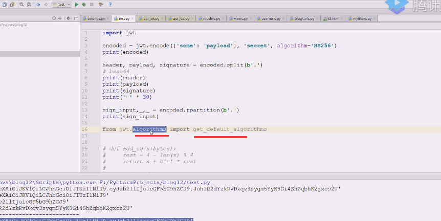
Task: Navigate forward with the right arrow
Action: pyautogui.click(x=46, y=5)
